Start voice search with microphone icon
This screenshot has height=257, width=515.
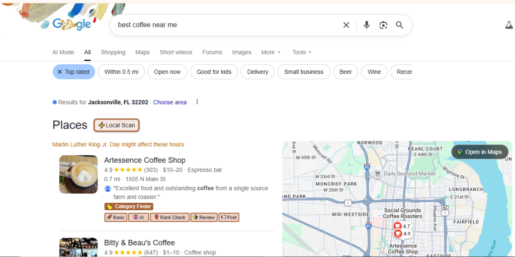pos(367,25)
